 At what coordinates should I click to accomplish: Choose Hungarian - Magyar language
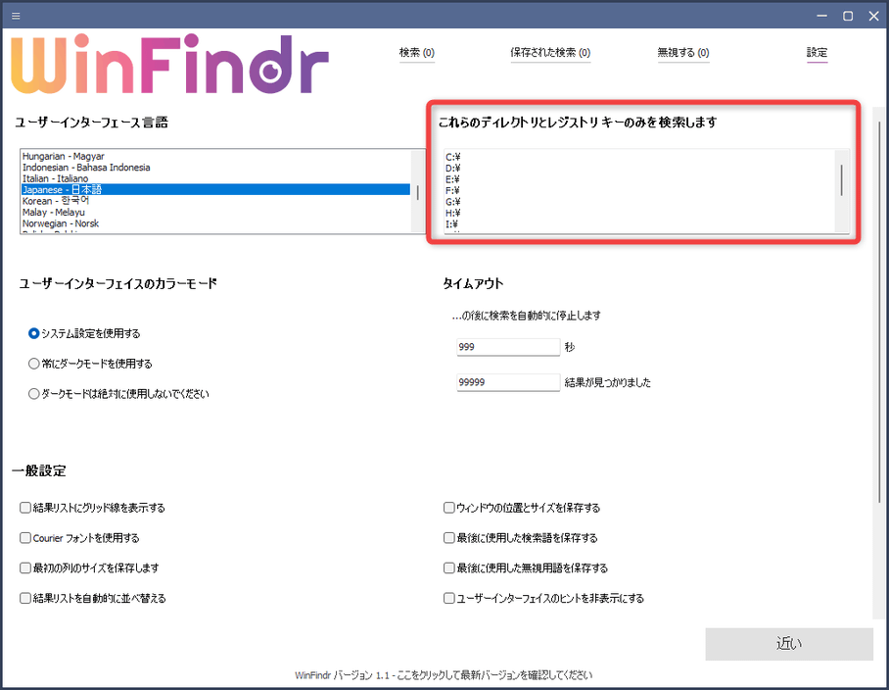click(x=215, y=156)
